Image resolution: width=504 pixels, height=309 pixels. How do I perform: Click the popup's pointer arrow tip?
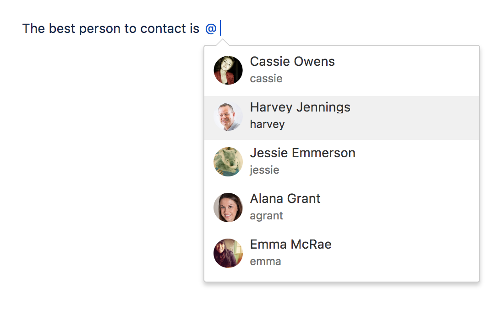pos(222,40)
